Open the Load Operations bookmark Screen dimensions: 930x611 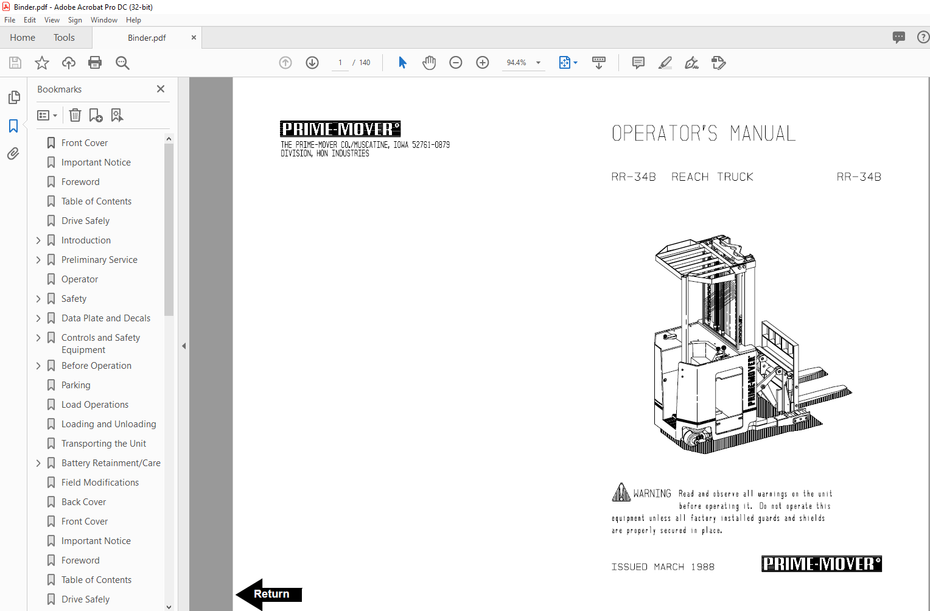click(x=95, y=405)
